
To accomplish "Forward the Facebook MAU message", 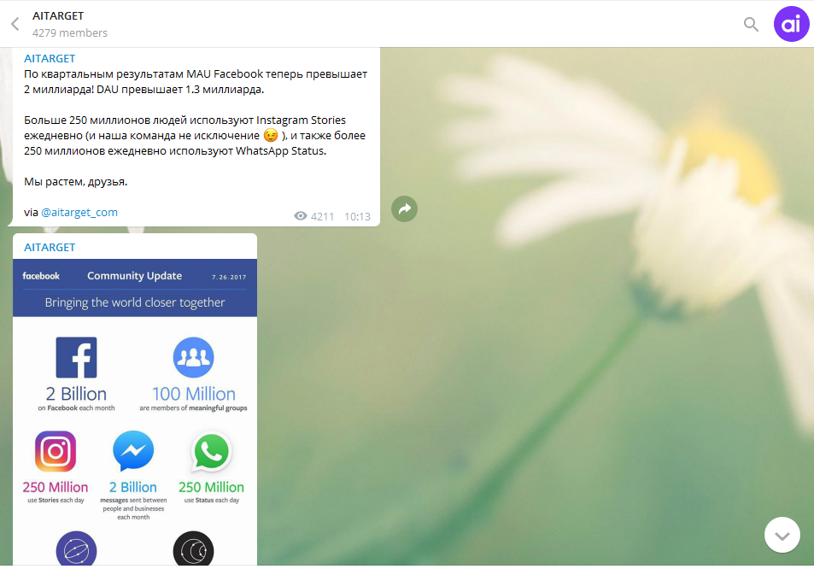I will (x=404, y=208).
